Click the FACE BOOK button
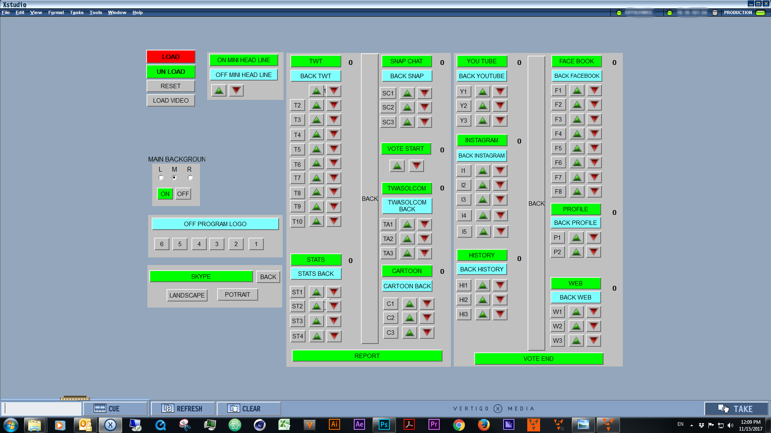771x433 pixels. coord(576,61)
